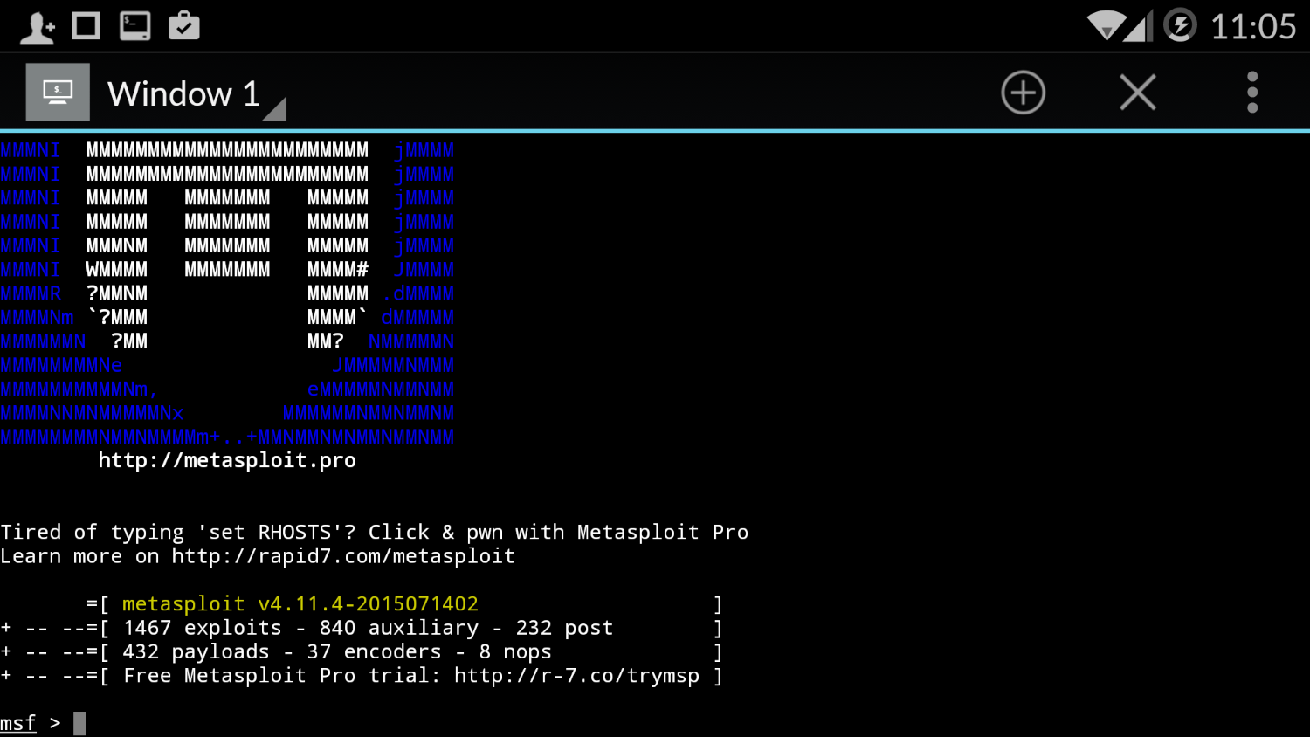This screenshot has width=1310, height=737.
Task: Tap the square notification icon in status bar
Action: [x=86, y=26]
